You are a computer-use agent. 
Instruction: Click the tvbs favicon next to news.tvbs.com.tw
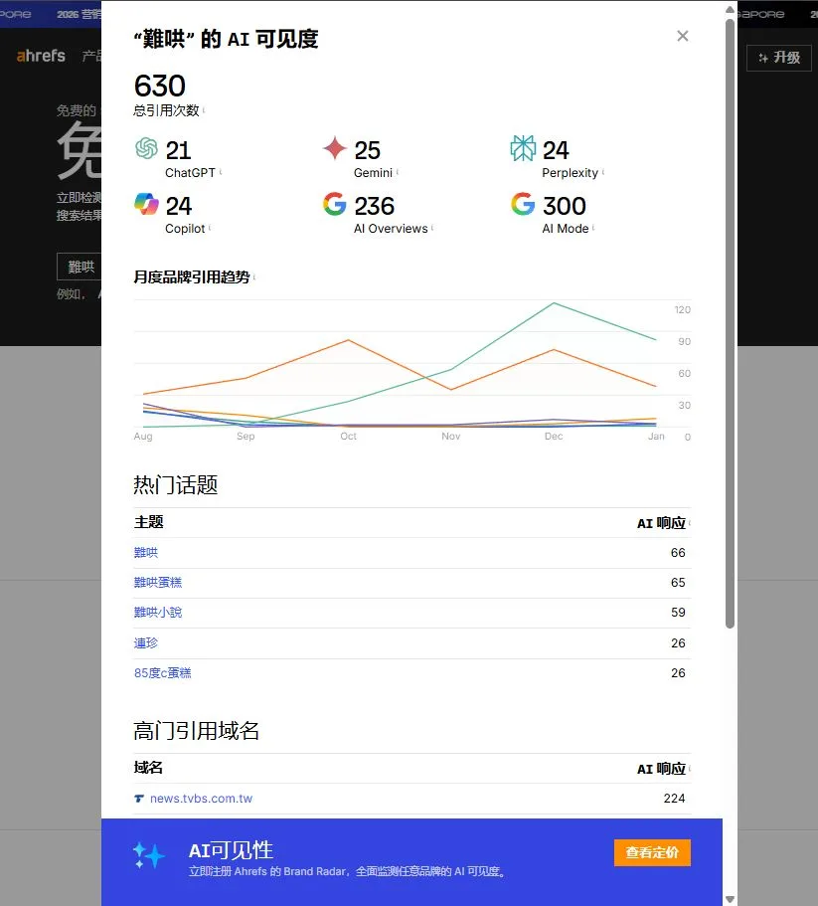click(x=139, y=799)
